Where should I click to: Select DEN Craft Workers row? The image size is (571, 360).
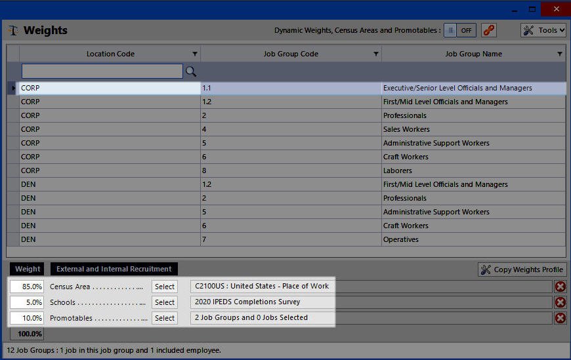(286, 226)
